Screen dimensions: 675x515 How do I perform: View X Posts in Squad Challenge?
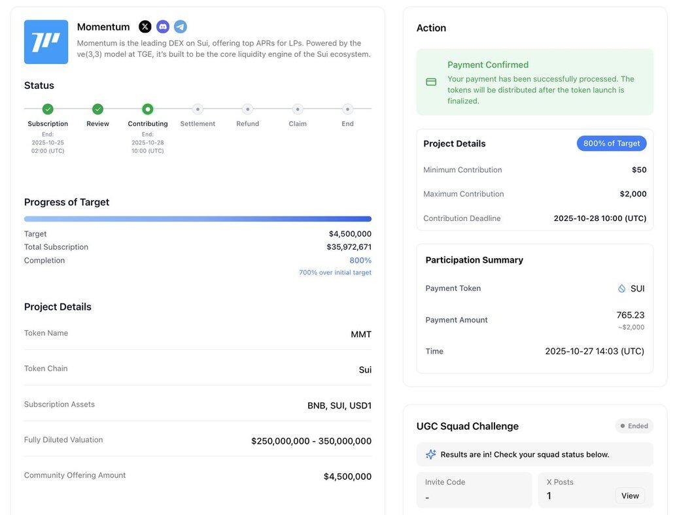pos(630,496)
